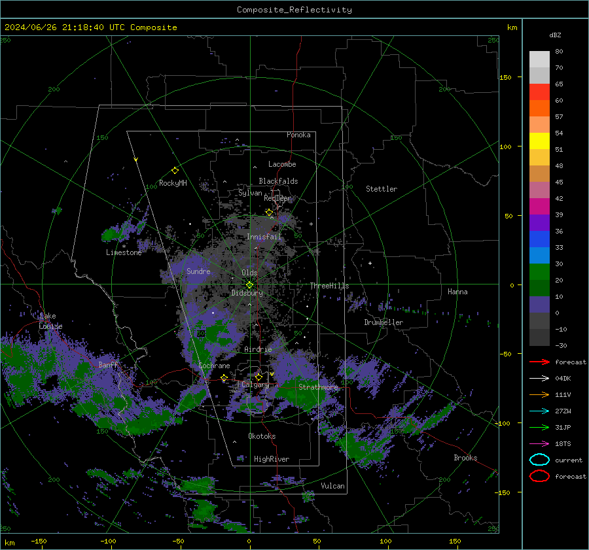Click the Okotoks label
589x550 pixels.
point(262,436)
